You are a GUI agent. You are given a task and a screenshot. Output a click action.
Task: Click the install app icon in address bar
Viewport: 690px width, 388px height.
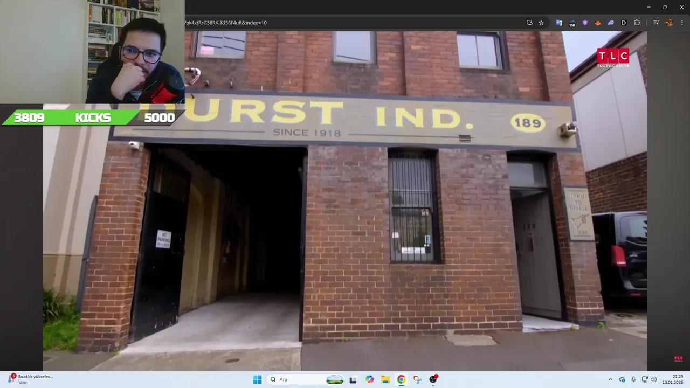[529, 23]
